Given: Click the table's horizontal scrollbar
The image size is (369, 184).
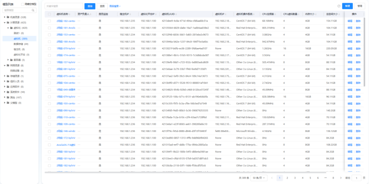Looking at the screenshot, I should 185,172.
